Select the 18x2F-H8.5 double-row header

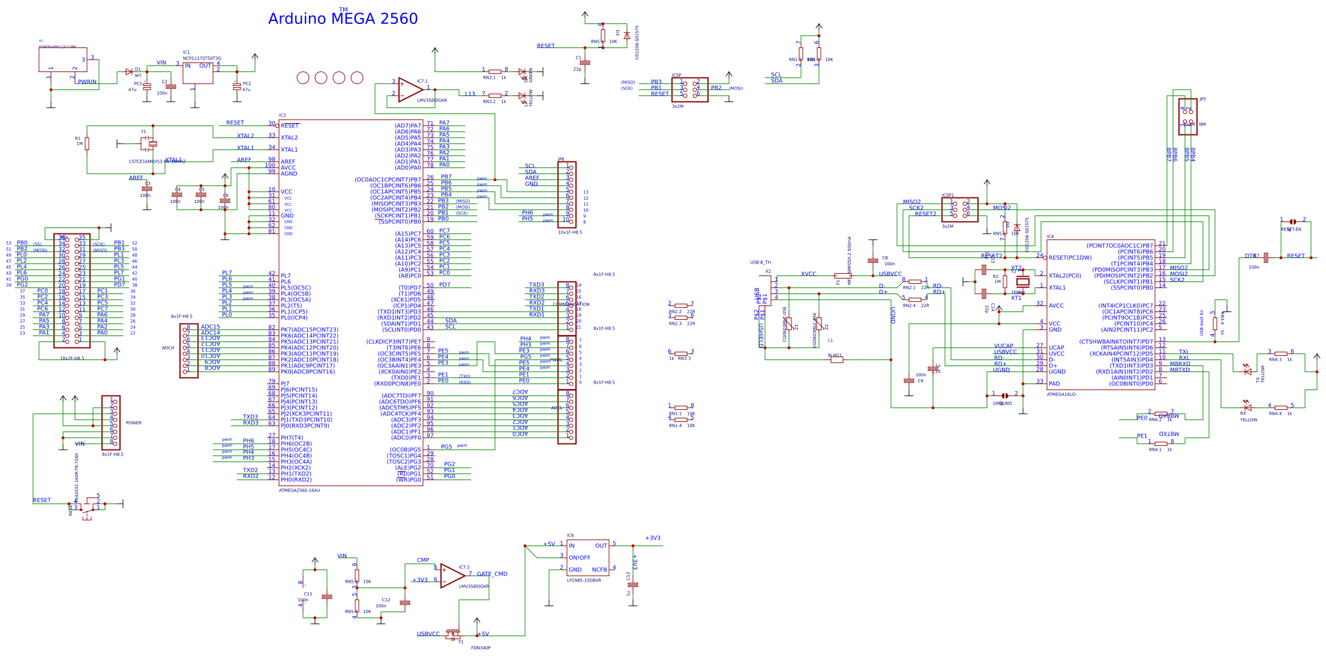72,291
